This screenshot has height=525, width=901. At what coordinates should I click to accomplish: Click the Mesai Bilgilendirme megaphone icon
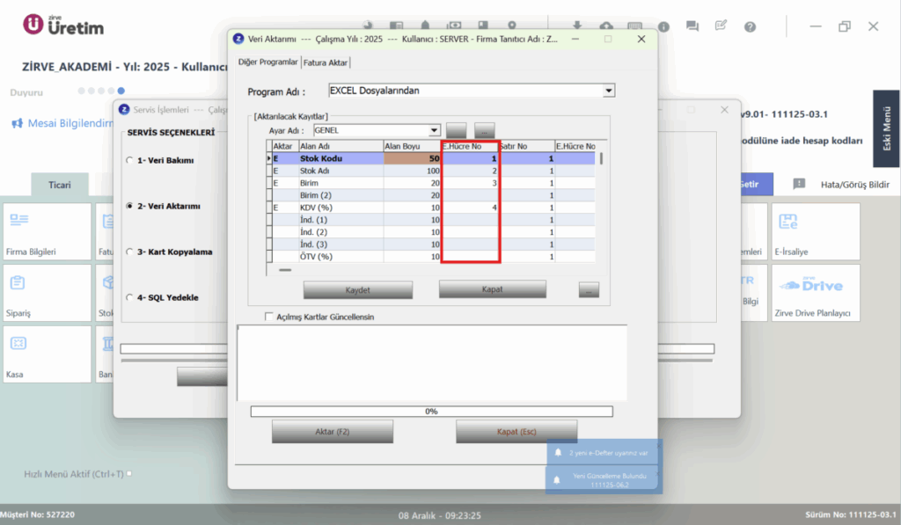tap(18, 123)
